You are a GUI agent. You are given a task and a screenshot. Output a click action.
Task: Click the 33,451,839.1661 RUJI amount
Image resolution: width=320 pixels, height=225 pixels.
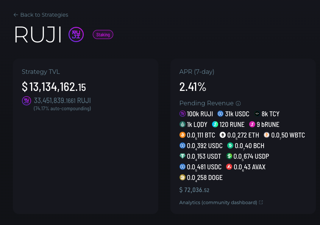click(62, 101)
